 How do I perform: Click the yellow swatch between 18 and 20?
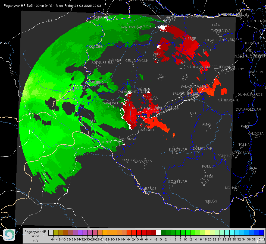tap(208, 233)
